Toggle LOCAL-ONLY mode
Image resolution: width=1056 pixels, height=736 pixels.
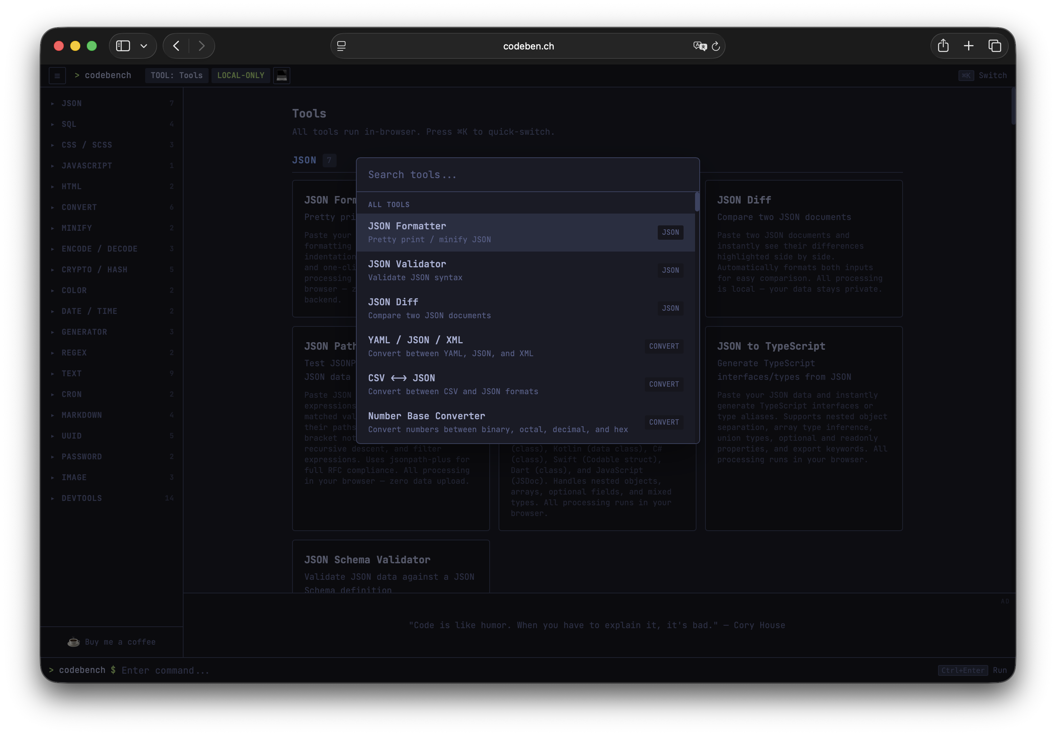pos(240,75)
